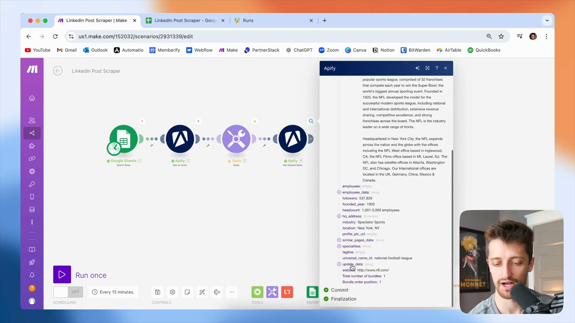Screen dimensions: 575x323
Task: Open Google Sheets favorite module icon
Action: (x=312, y=292)
